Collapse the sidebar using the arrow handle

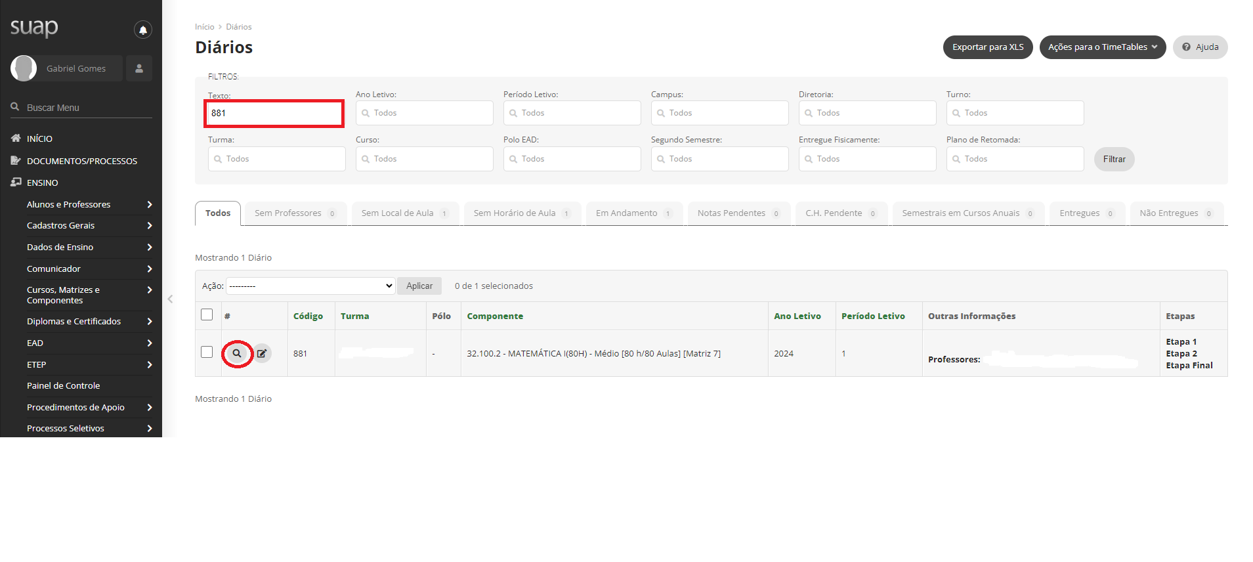(x=170, y=299)
